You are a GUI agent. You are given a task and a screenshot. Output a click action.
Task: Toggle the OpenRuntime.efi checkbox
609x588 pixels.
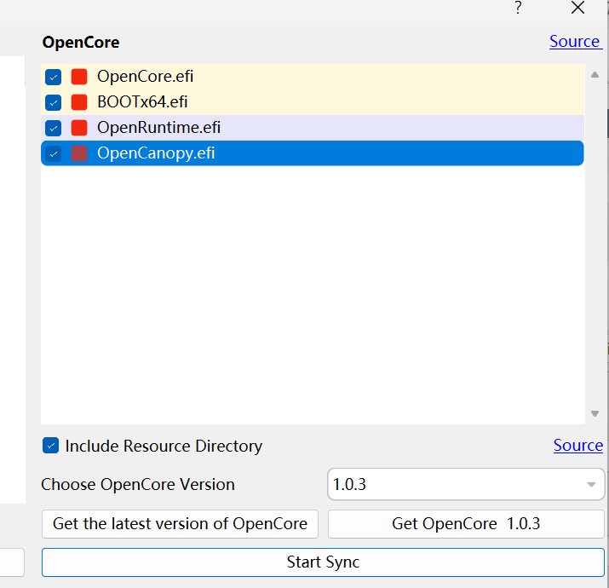[54, 128]
